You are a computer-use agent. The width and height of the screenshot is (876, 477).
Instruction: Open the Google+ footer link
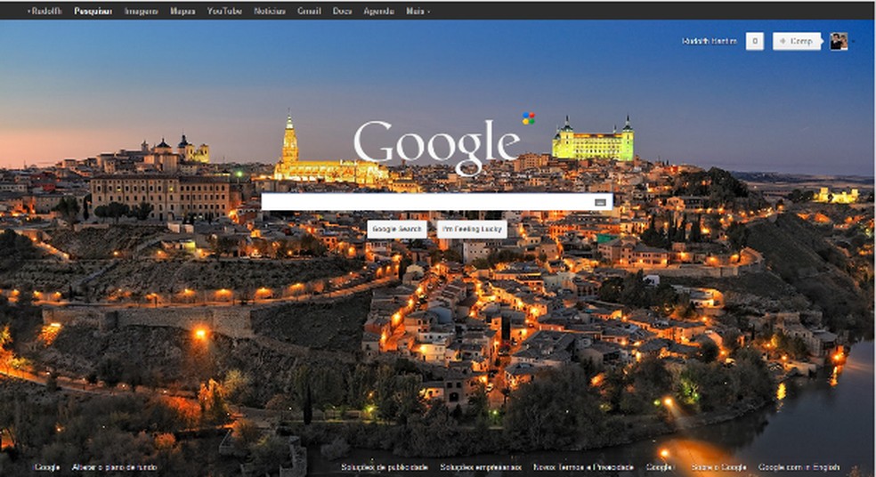pyautogui.click(x=661, y=467)
